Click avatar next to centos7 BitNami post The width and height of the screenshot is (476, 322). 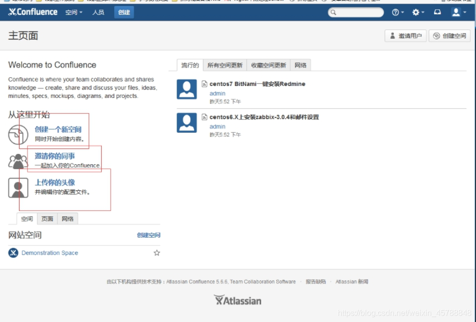187,89
